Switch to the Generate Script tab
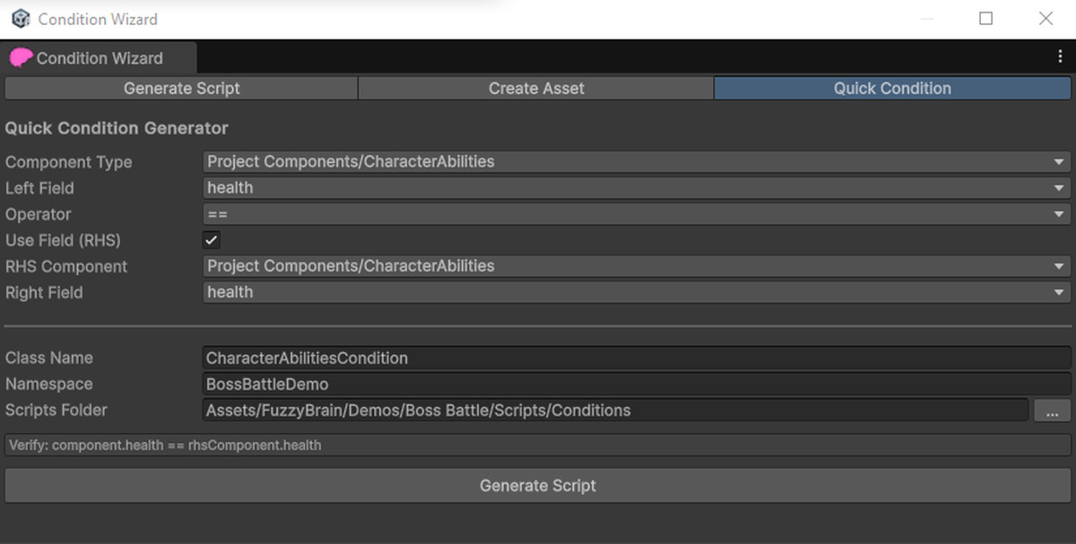Image resolution: width=1076 pixels, height=544 pixels. tap(181, 88)
